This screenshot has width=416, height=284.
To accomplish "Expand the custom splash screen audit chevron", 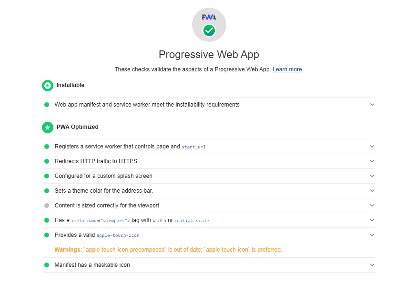I will coord(372,176).
